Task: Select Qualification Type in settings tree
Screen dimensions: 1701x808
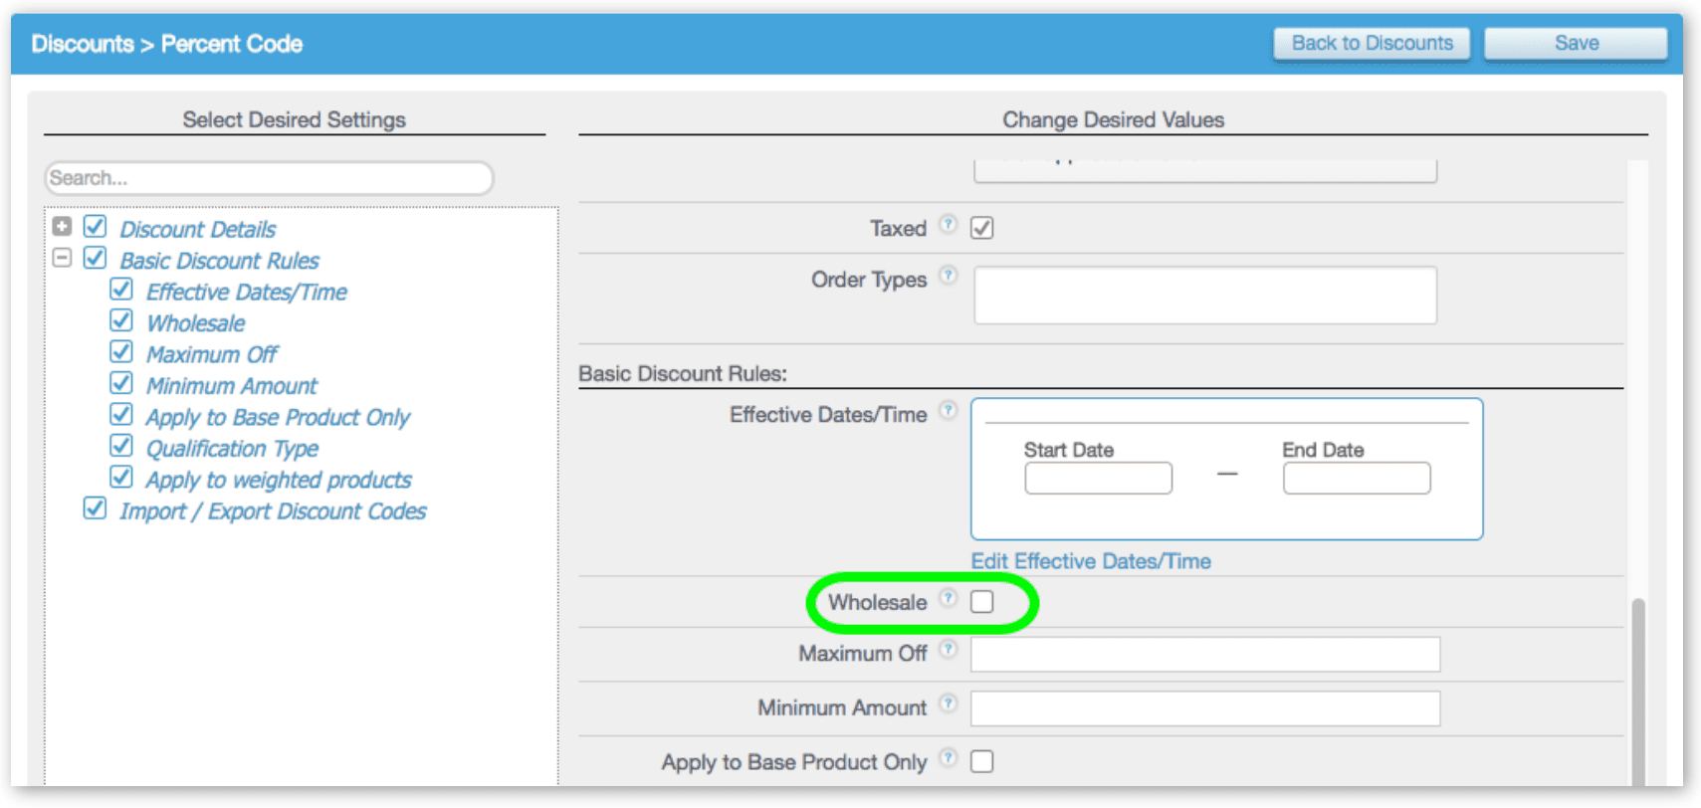Action: pyautogui.click(x=233, y=449)
